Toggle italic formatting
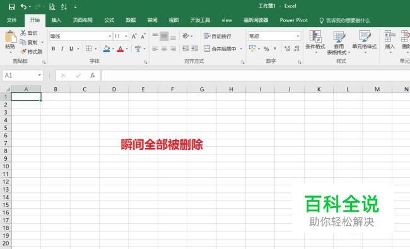Screen dimensions: 410x249 (x=62, y=49)
